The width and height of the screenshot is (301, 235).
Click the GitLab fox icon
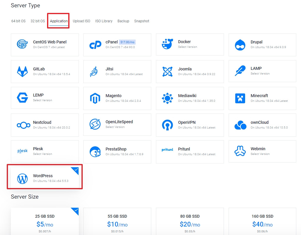[x=22, y=72]
